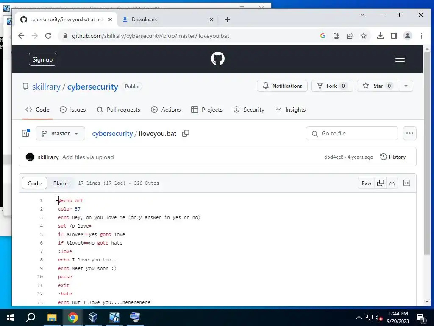Click the GitHub Octocat logo in the header

pyautogui.click(x=218, y=59)
